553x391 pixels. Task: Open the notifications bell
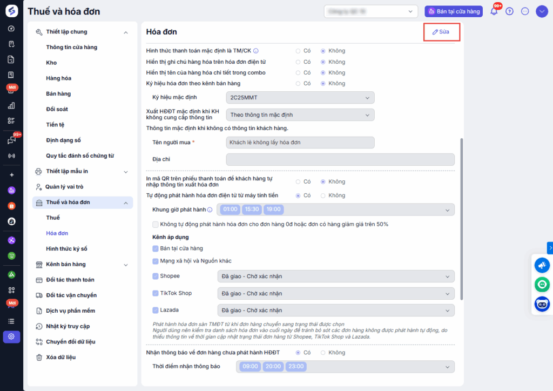tap(494, 11)
